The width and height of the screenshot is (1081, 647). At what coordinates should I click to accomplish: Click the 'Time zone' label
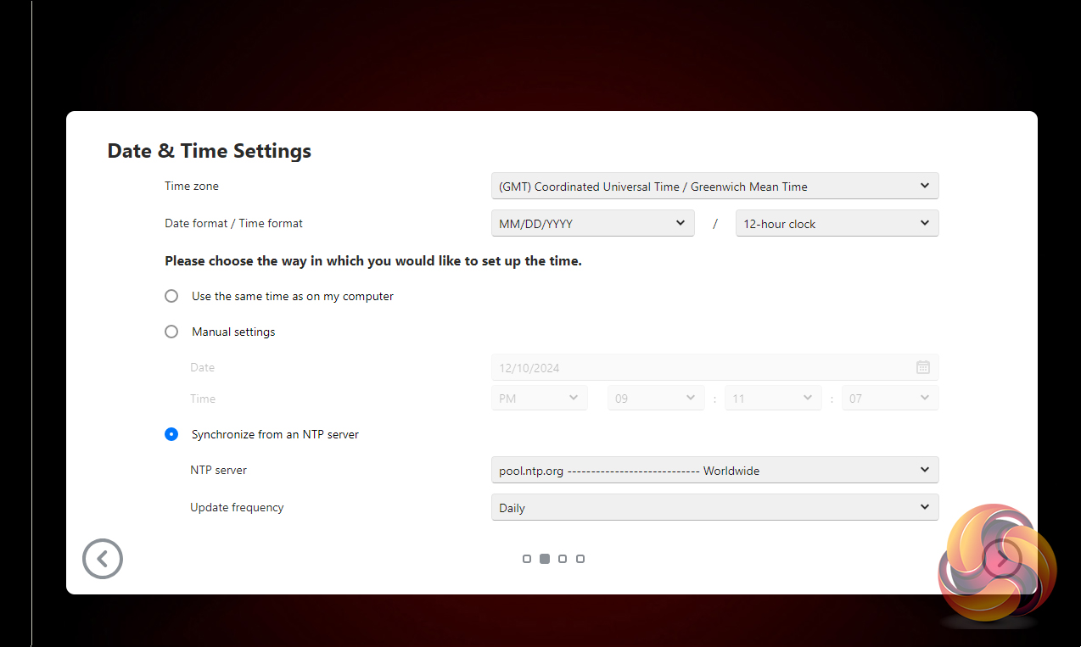click(x=192, y=186)
